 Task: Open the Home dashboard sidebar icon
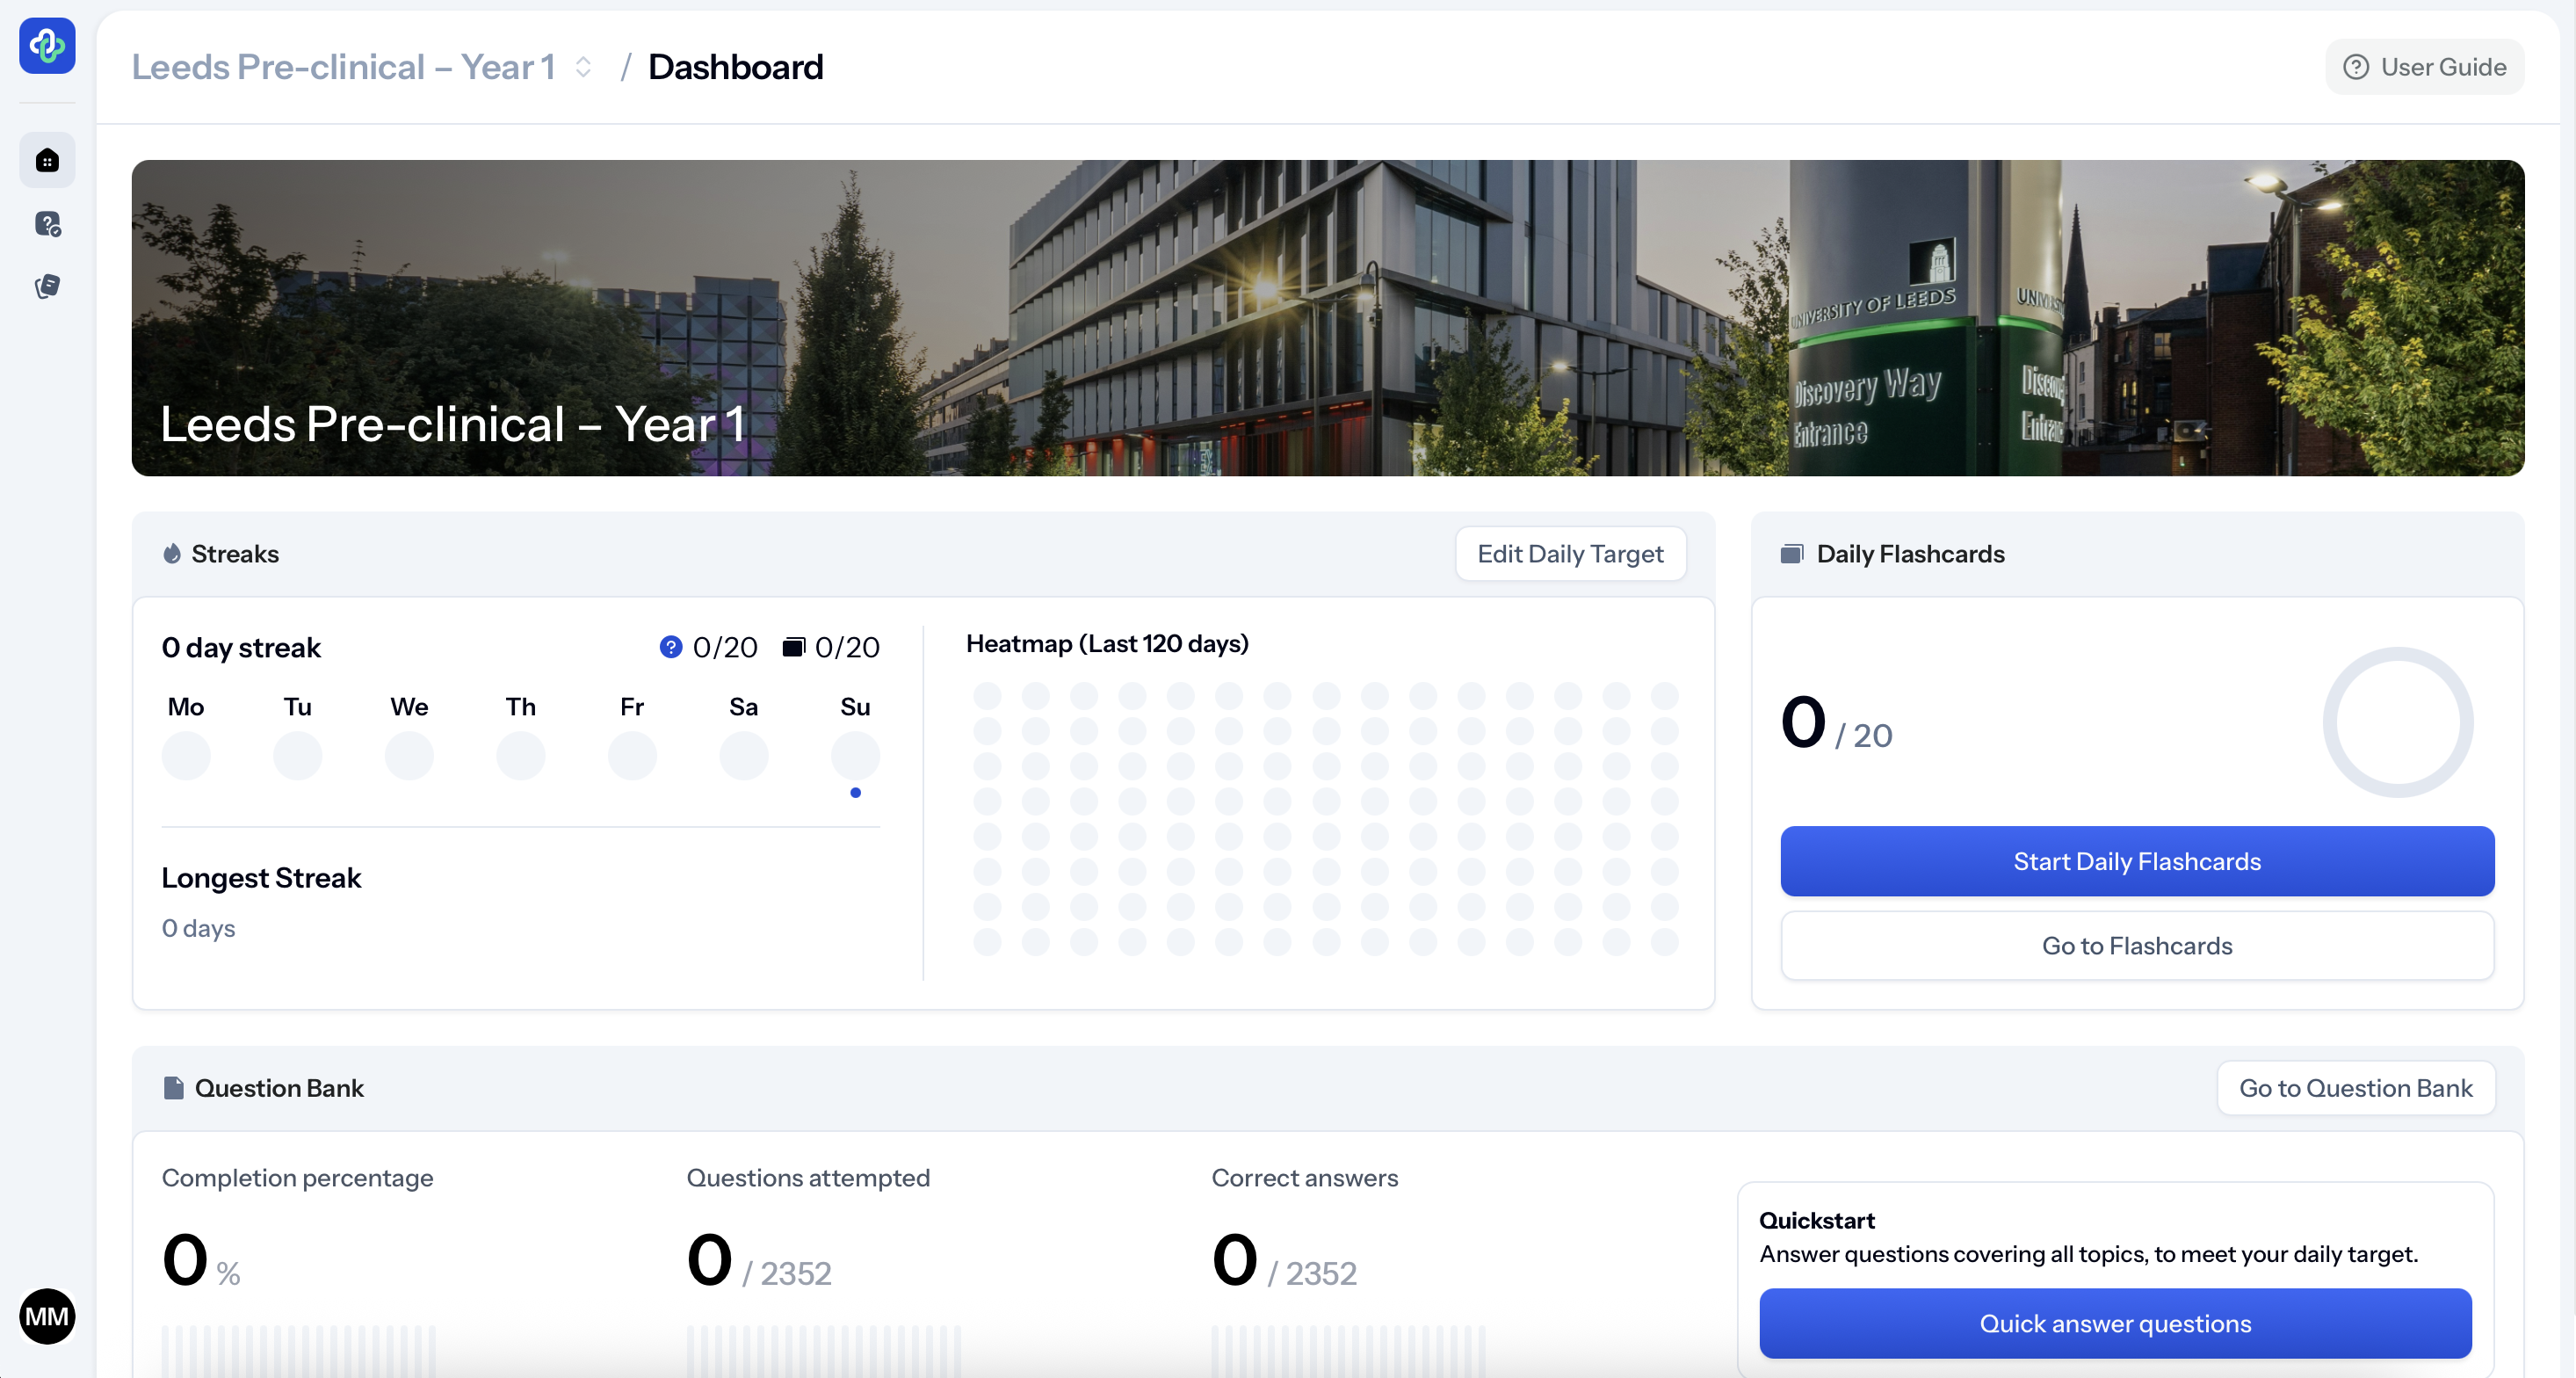tap(47, 160)
